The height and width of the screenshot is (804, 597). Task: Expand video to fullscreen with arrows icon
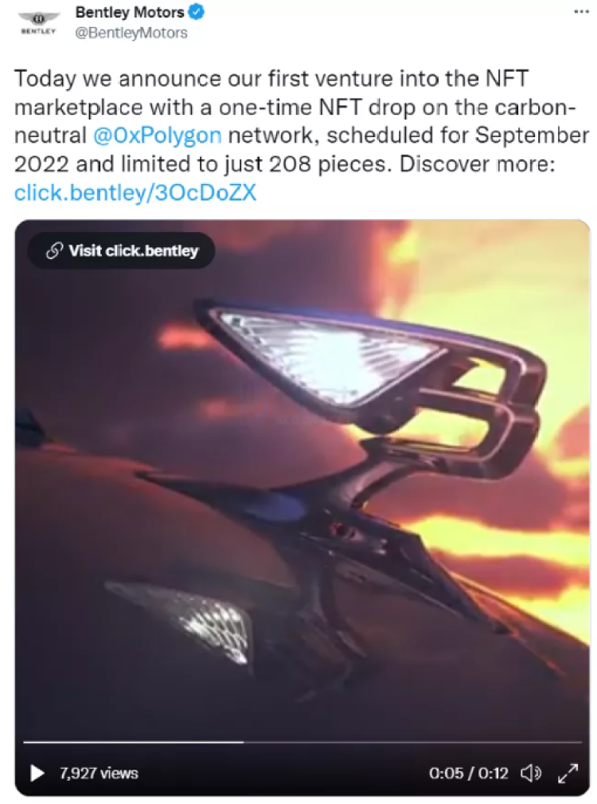568,773
